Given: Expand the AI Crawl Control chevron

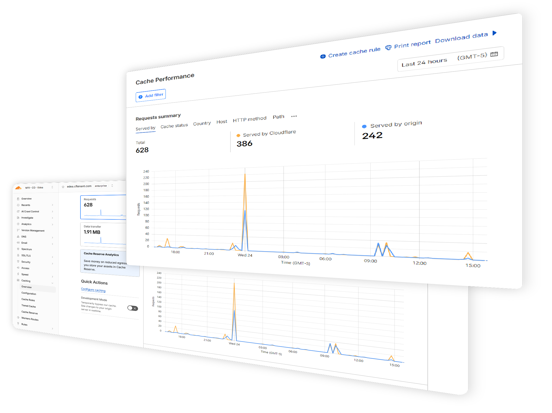Looking at the screenshot, I should tap(52, 212).
